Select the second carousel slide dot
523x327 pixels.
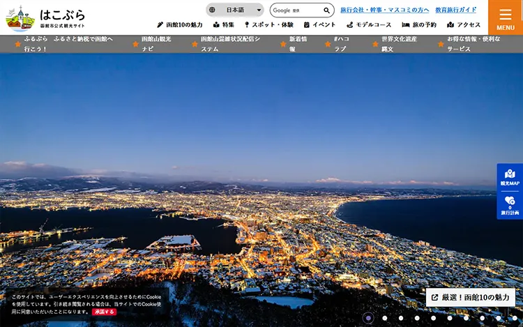coord(384,318)
